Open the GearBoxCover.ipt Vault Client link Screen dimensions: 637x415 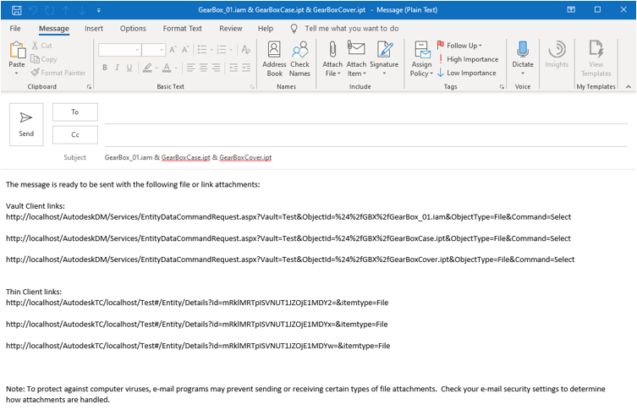click(x=290, y=259)
